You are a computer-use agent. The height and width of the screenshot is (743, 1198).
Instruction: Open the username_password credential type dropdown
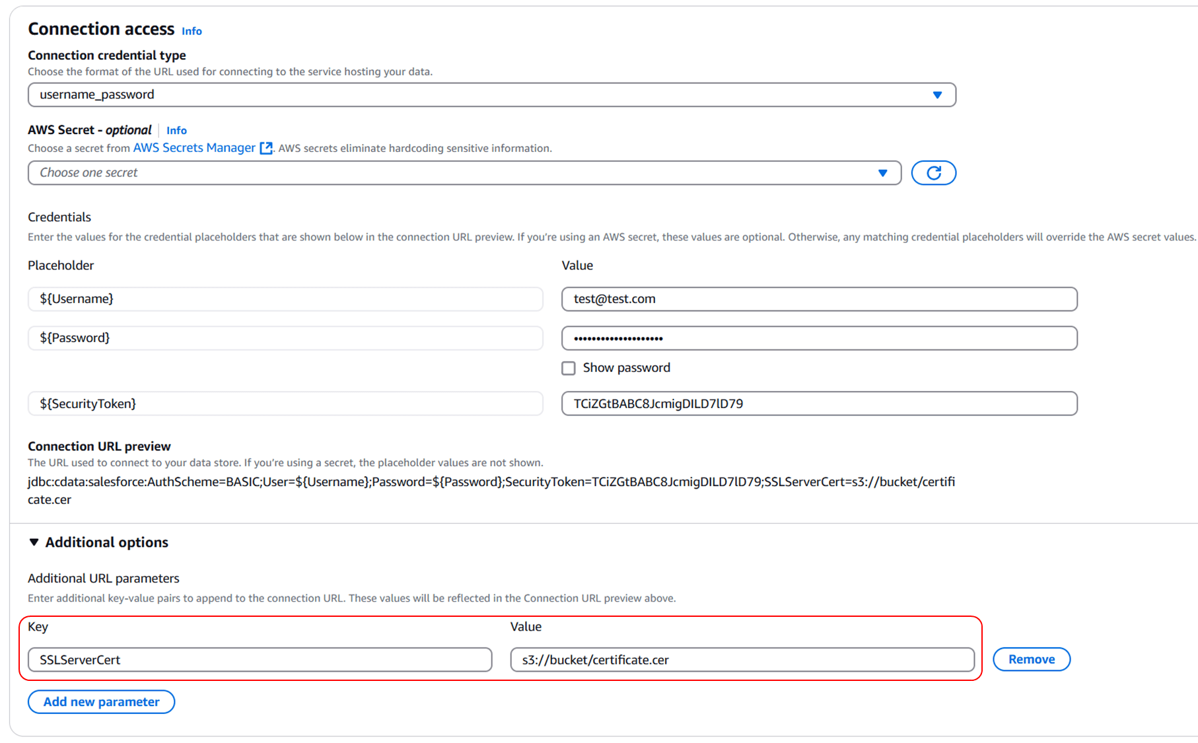pos(491,94)
